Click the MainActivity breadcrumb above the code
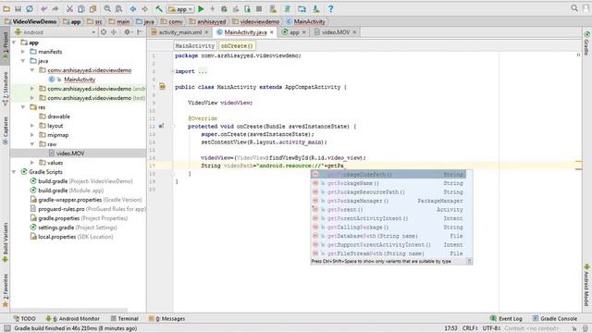This screenshot has height=333, width=592. click(195, 45)
